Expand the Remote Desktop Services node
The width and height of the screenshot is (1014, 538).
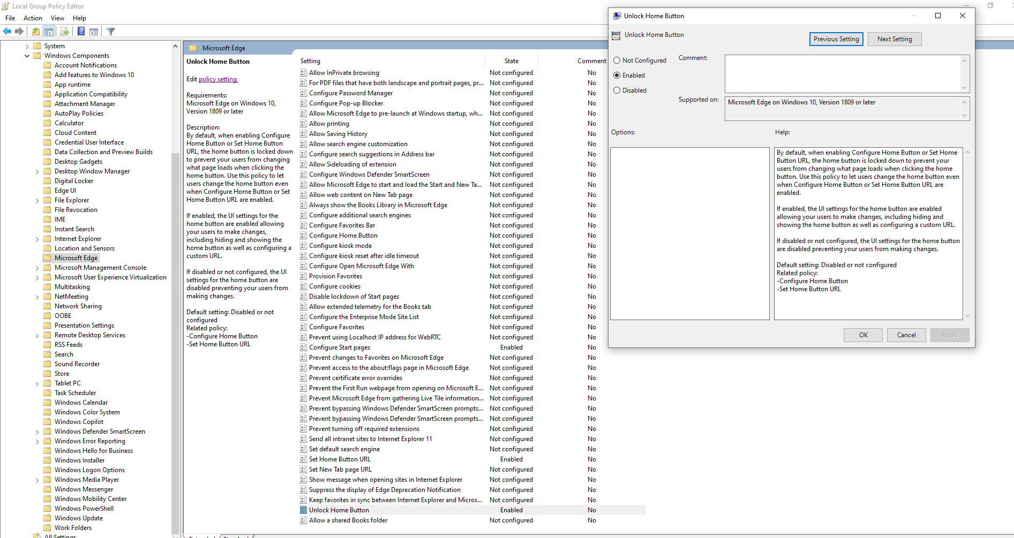tap(37, 335)
